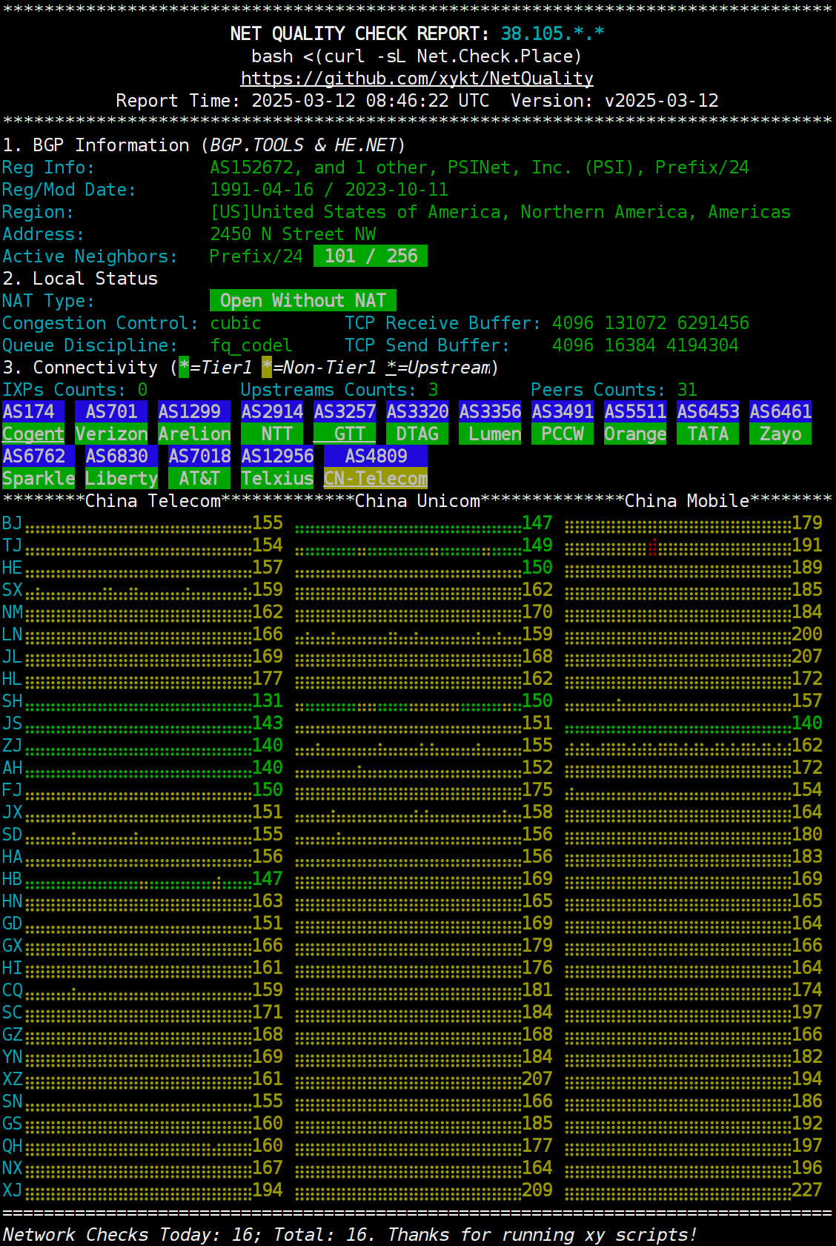Image resolution: width=836 pixels, height=1246 pixels.
Task: Select the Cogent upstream label
Action: [x=33, y=434]
